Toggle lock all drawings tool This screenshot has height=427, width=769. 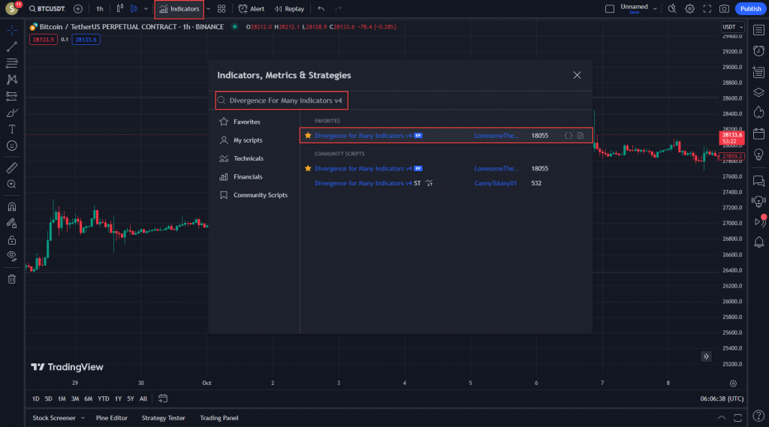12,240
